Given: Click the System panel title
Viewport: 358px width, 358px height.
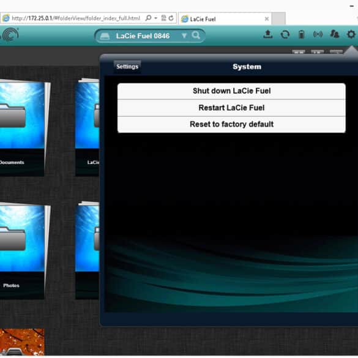Looking at the screenshot, I should pos(247,67).
